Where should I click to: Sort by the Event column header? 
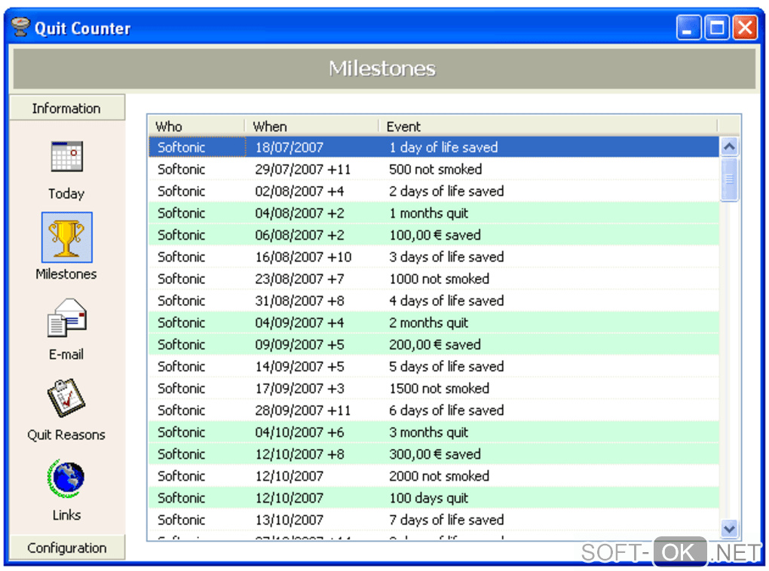tap(548, 127)
